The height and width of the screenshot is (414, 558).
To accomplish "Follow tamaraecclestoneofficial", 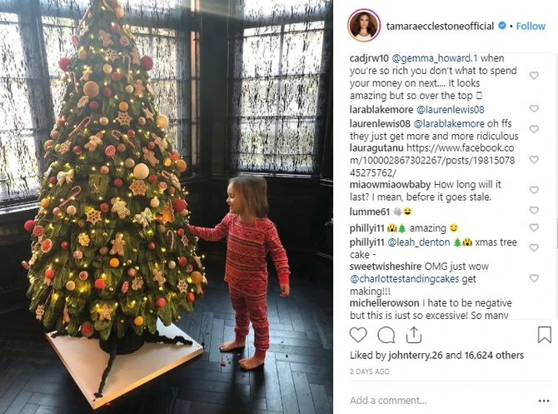I will pyautogui.click(x=531, y=26).
